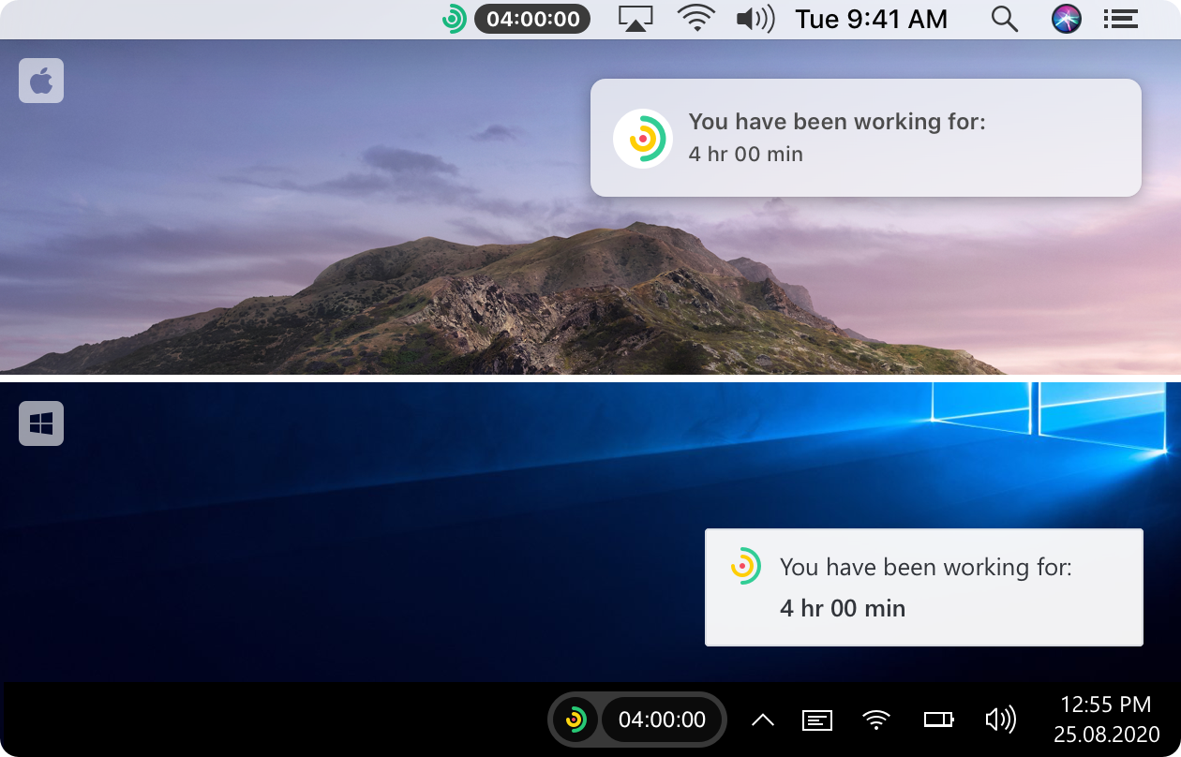Image resolution: width=1181 pixels, height=757 pixels.
Task: Click the Tue 9:41 AM clock
Action: (x=872, y=19)
